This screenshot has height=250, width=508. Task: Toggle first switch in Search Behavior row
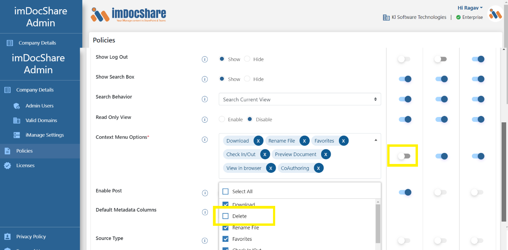[405, 99]
